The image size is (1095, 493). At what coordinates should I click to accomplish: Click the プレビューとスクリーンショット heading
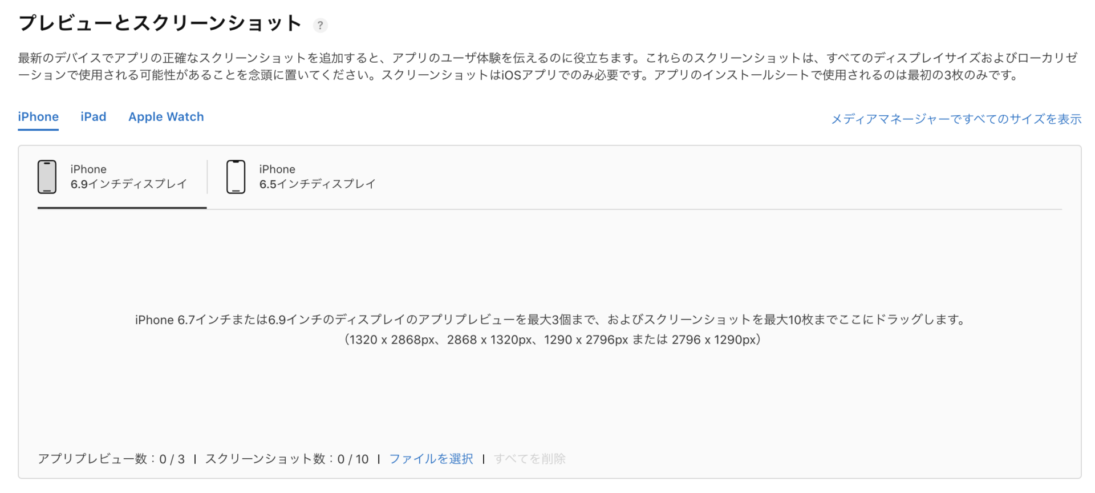(x=160, y=23)
